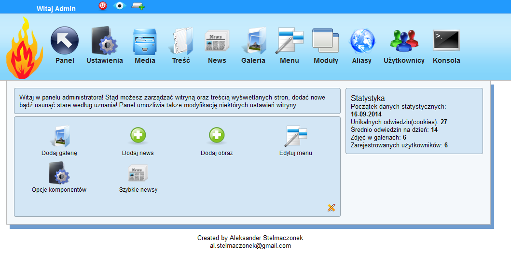Screen dimensions: 511x256
Task: Click the Edytuj menu link text
Action: coord(296,153)
